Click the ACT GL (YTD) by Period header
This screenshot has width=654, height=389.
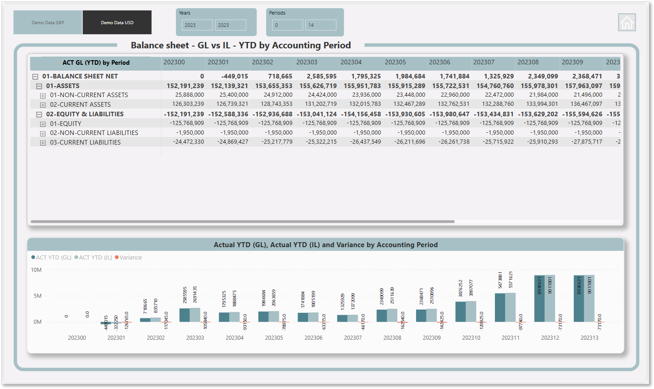96,62
